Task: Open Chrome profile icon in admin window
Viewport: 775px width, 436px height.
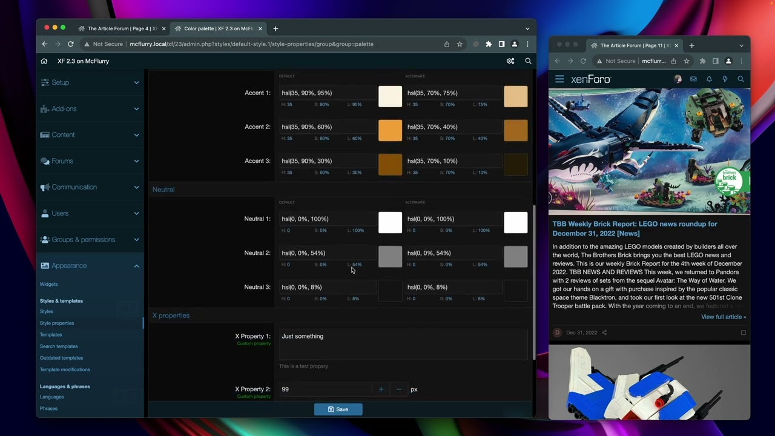Action: point(515,44)
